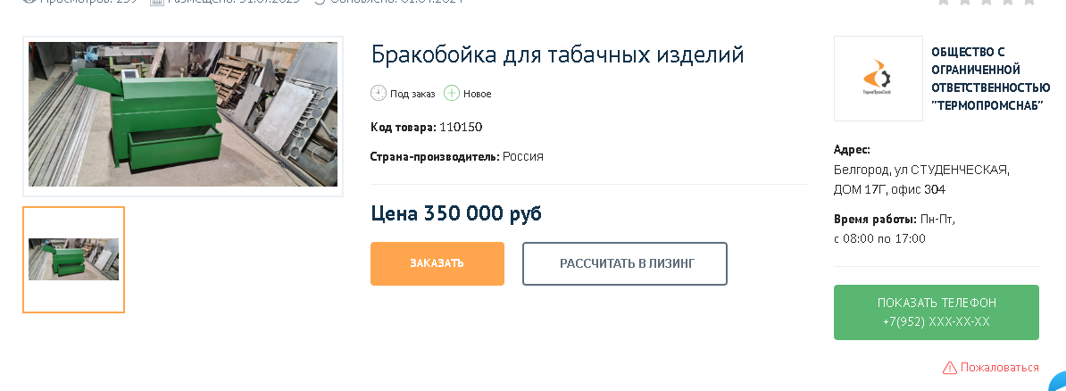Click the Пожаловаться link text
Screen dimensions: 1066x391
click(999, 368)
